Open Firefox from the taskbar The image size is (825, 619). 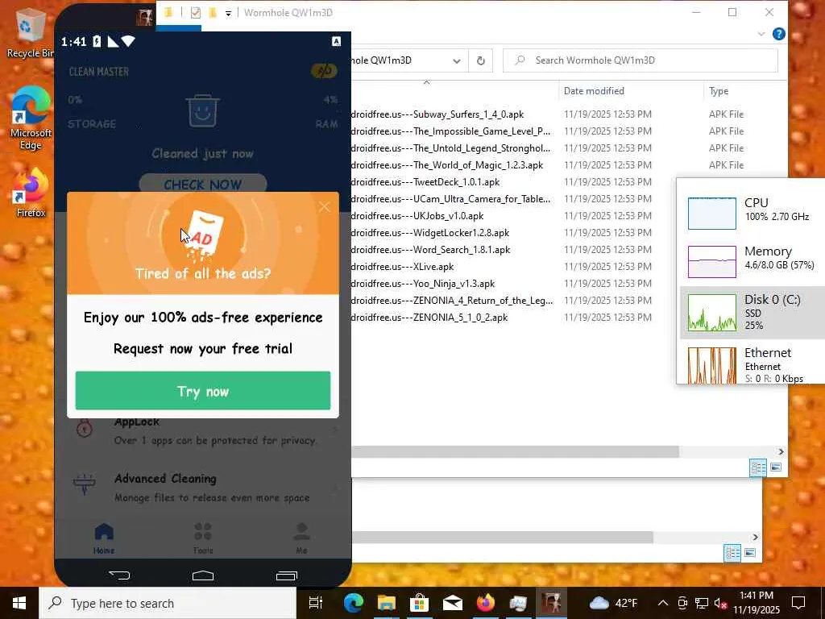(x=485, y=603)
